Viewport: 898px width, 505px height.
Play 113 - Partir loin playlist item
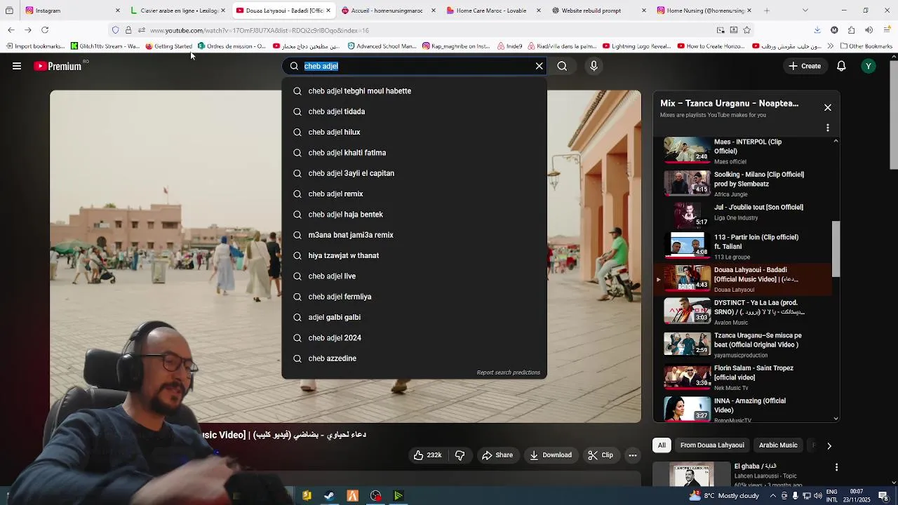[744, 246]
